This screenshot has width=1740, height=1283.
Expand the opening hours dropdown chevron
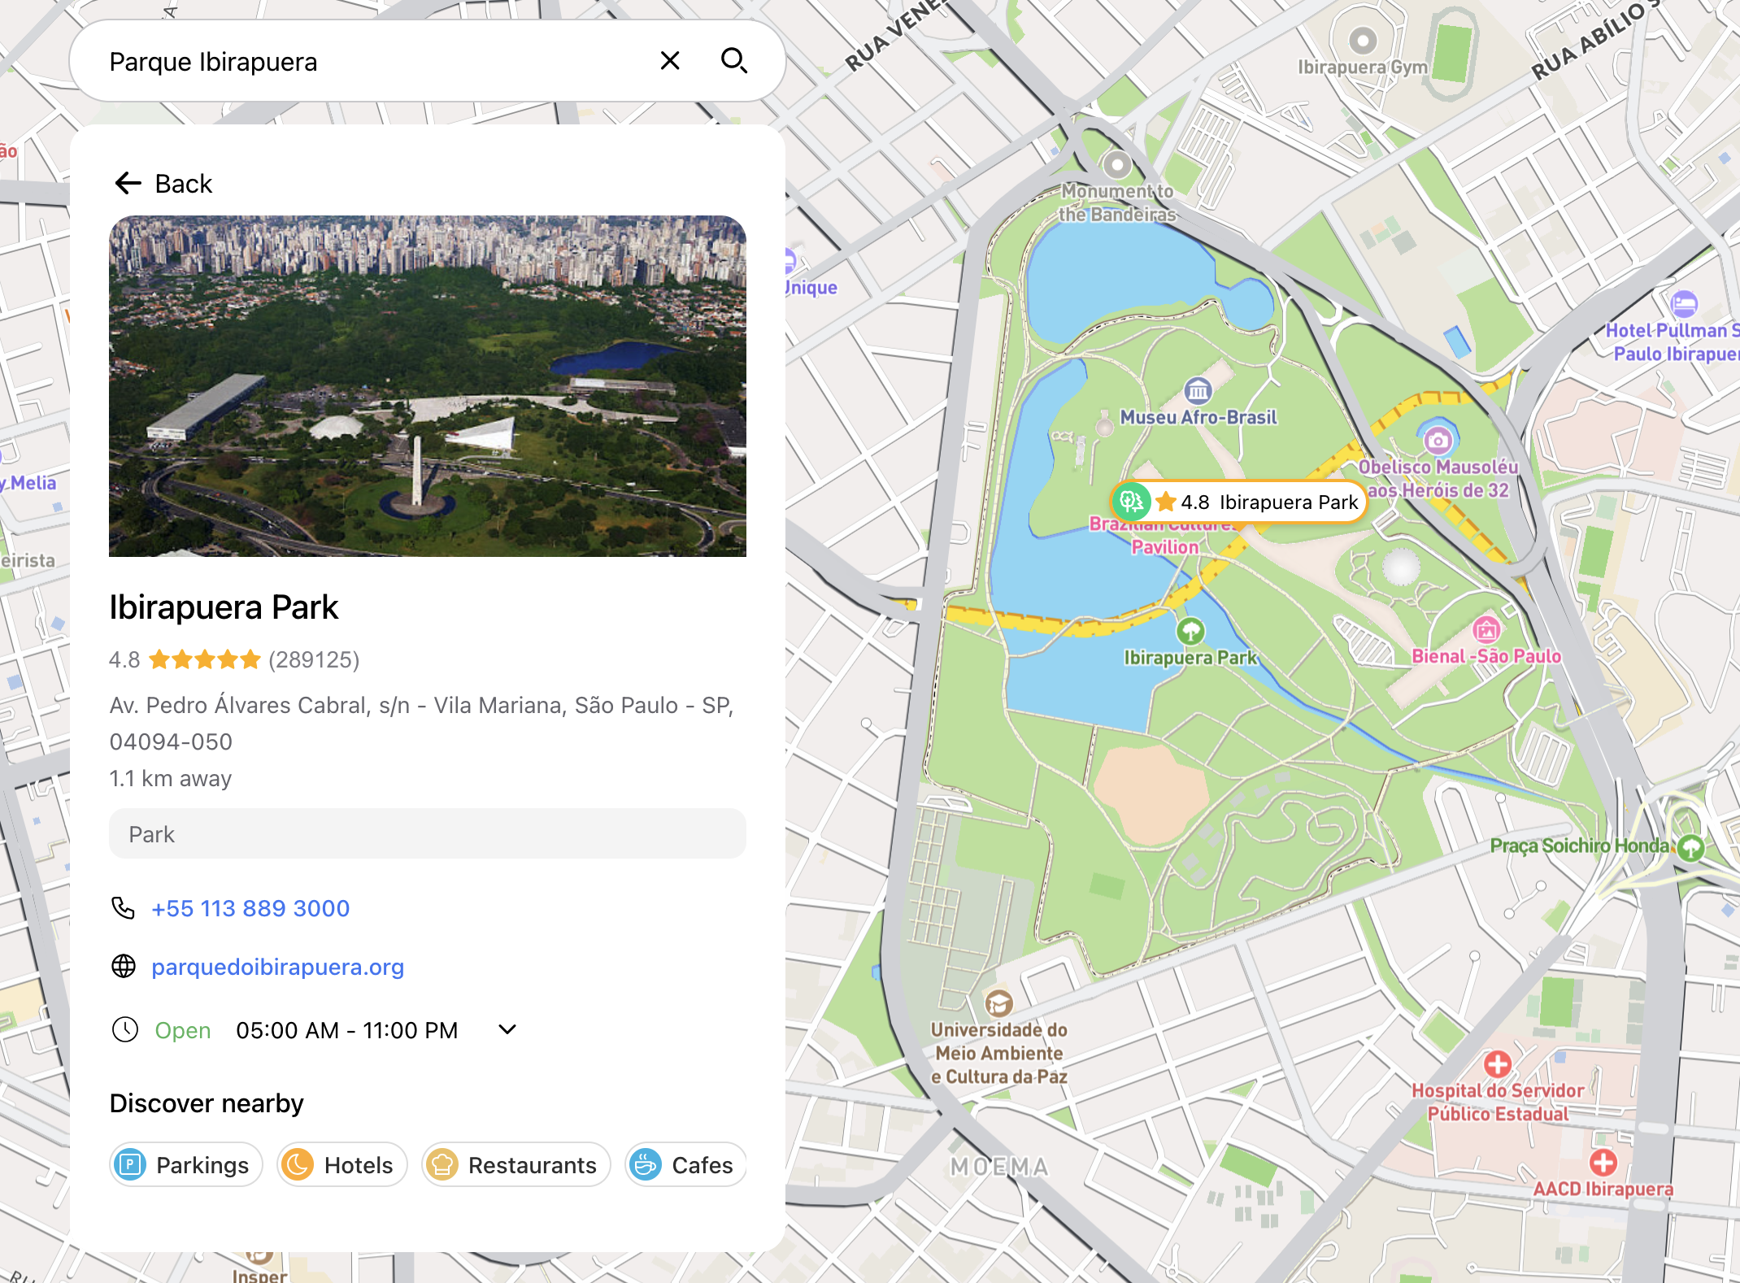507,1029
